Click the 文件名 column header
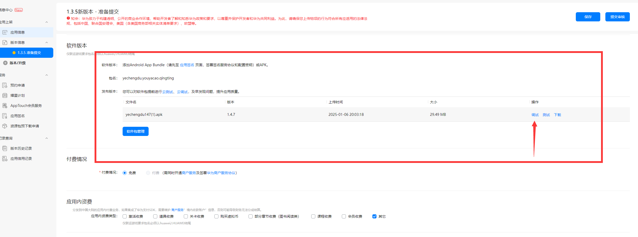 (x=131, y=102)
